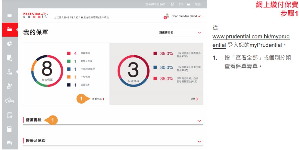This screenshot has width=299, height=150.
Task: Click the fund name ending with (ALB)
Action: pyautogui.click(x=187, y=80)
